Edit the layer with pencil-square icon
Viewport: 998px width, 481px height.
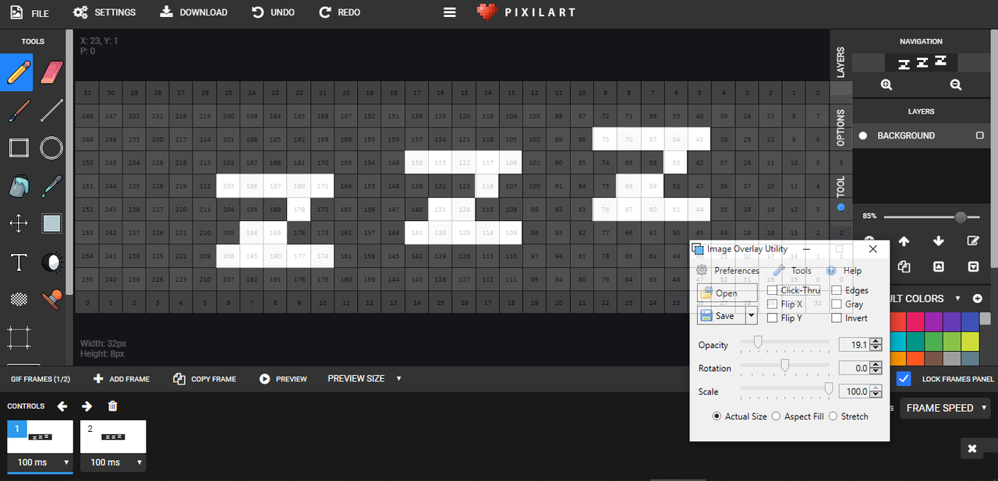click(x=973, y=241)
